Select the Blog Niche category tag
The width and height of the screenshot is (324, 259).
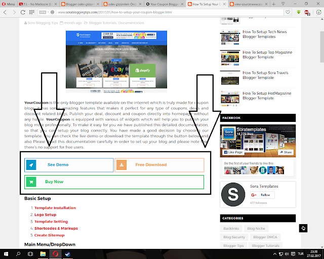click(x=256, y=229)
